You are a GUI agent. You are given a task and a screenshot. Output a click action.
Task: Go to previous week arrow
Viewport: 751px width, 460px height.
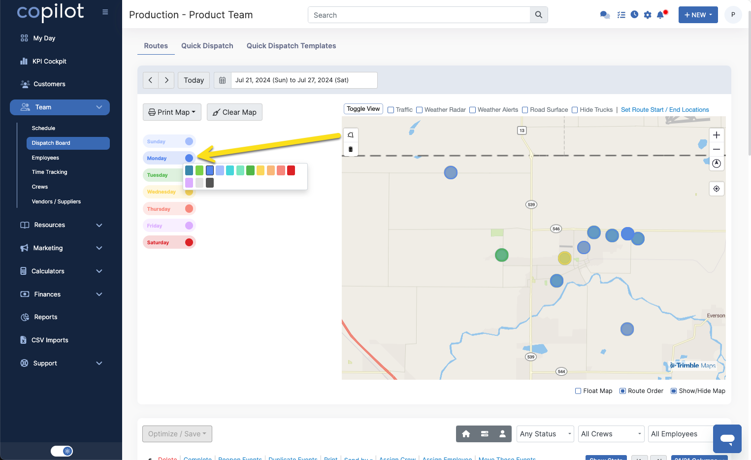pos(151,80)
